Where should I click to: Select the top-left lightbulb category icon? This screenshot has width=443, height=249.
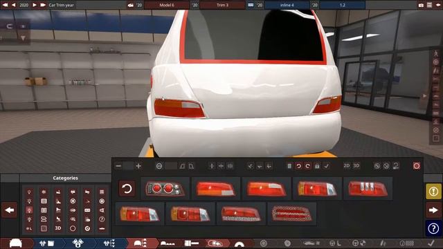tap(29, 192)
